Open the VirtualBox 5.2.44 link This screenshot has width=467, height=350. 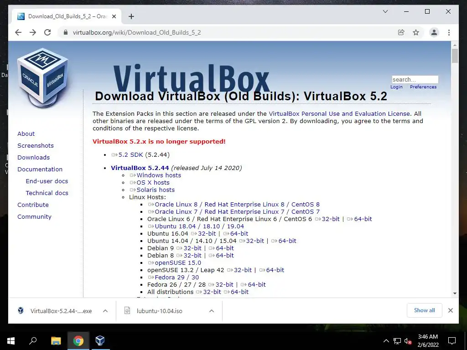140,168
